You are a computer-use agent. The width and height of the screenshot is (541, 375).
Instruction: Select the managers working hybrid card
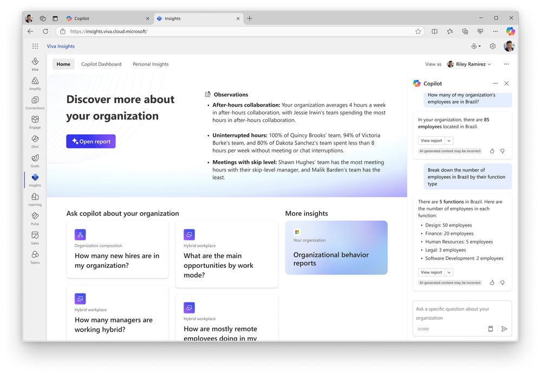(118, 313)
